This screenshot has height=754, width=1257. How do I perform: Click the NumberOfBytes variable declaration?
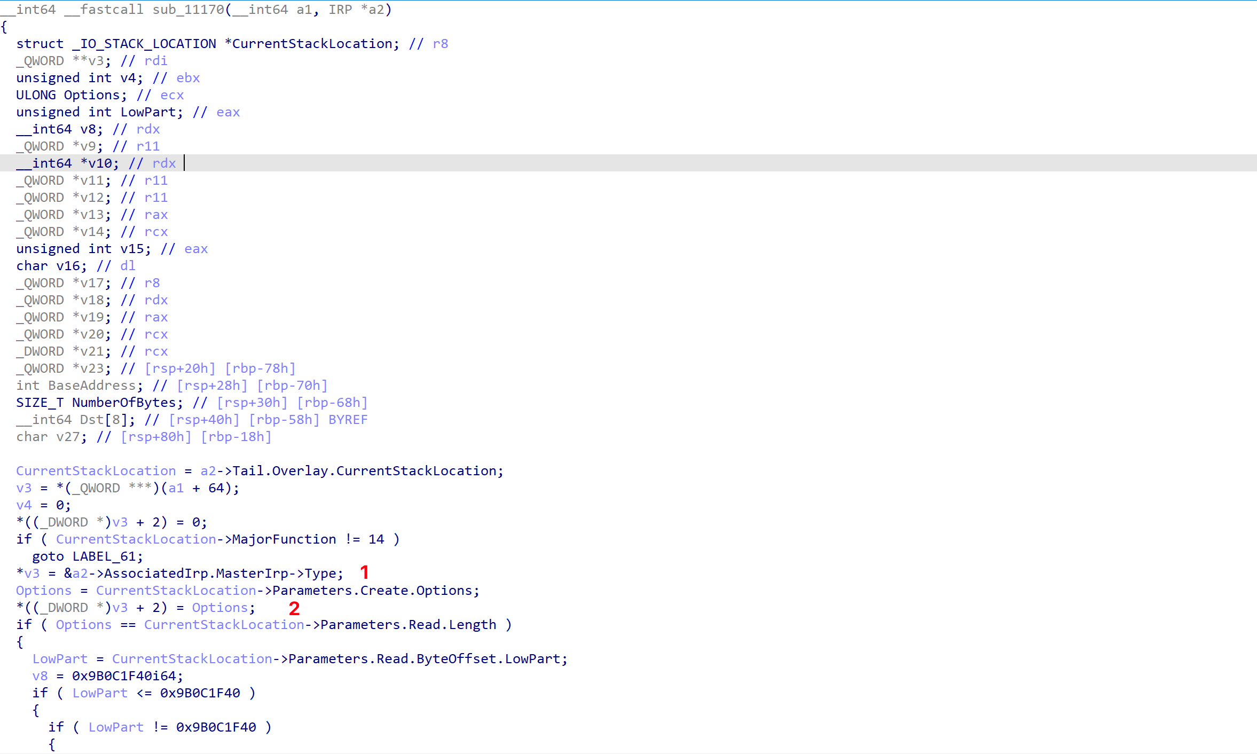point(124,403)
